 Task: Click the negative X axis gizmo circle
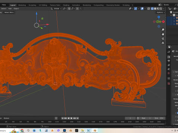pos(154,22)
